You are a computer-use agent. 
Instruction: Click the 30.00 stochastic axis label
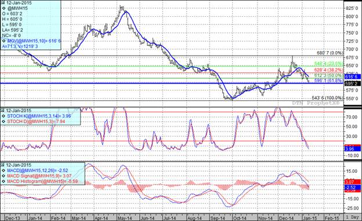tap(352, 136)
